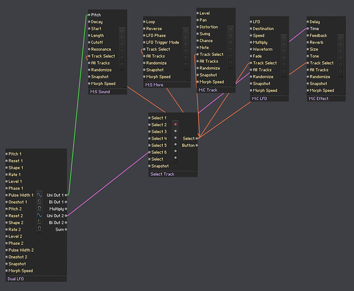Screen dimensions: 354x291
Task: Click the Resonance input port on M:S Sound
Action: click(89, 49)
